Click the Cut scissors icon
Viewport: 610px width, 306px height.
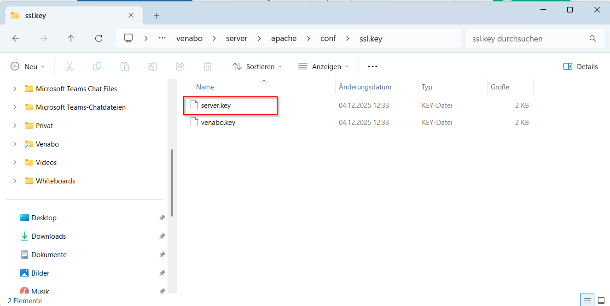point(70,66)
